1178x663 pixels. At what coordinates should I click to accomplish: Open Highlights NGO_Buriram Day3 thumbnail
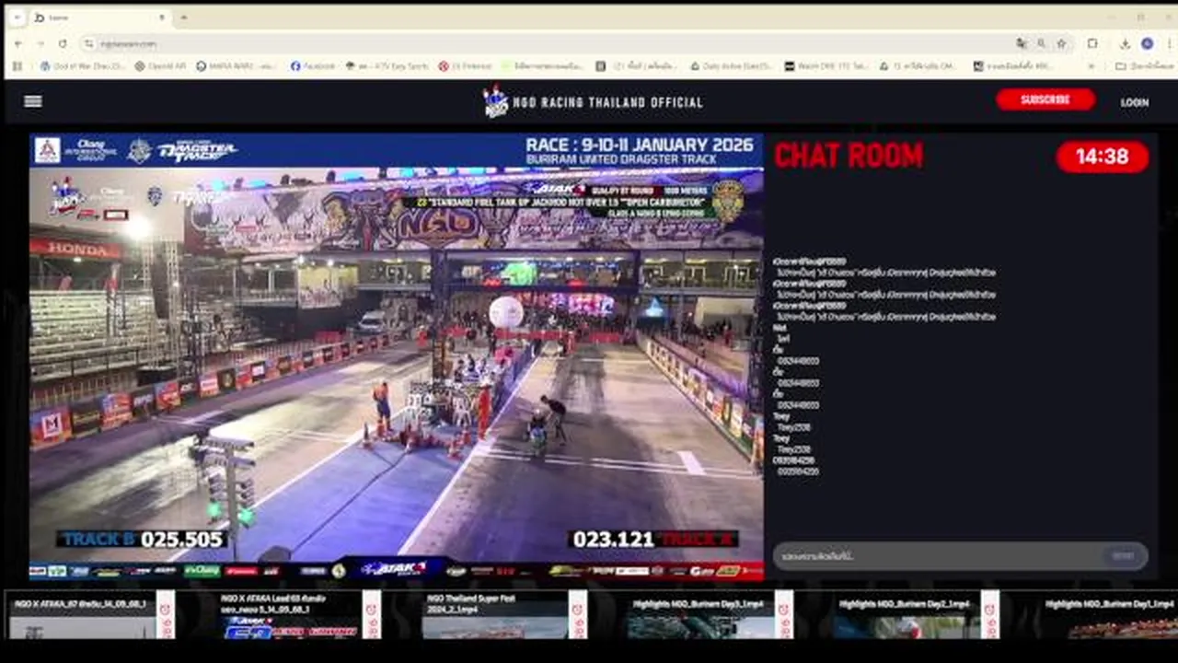(699, 615)
